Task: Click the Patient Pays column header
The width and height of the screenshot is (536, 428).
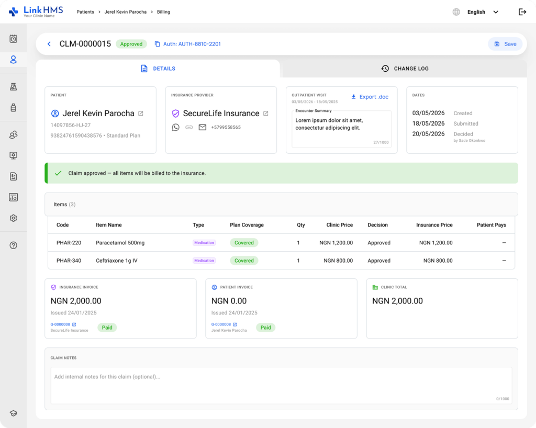Action: 491,225
